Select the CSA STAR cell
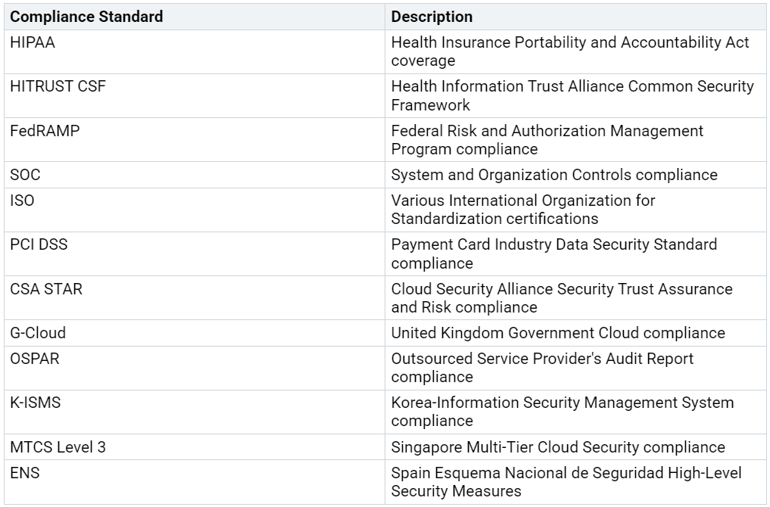 point(195,298)
